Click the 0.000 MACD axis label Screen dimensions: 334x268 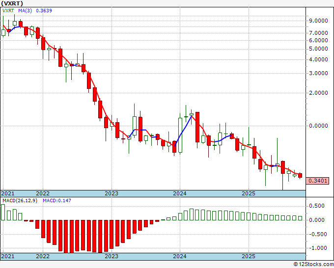(x=317, y=220)
